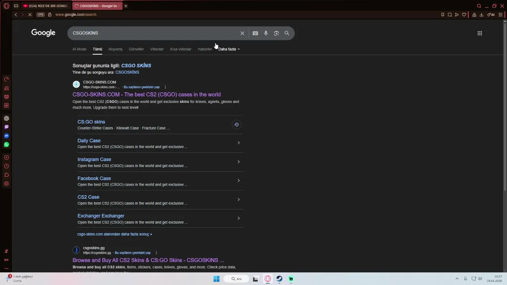Image resolution: width=507 pixels, height=285 pixels.
Task: Show more results from csgo-skins.com
Action: click(114, 234)
